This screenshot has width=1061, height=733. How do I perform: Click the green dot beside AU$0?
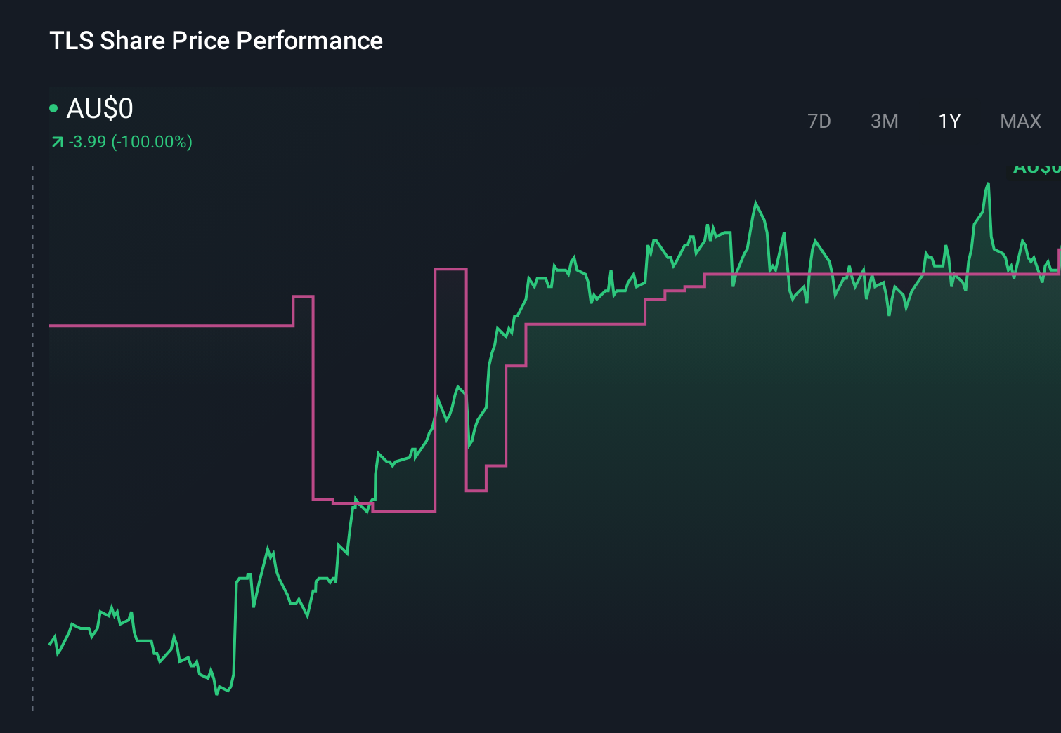(x=53, y=108)
